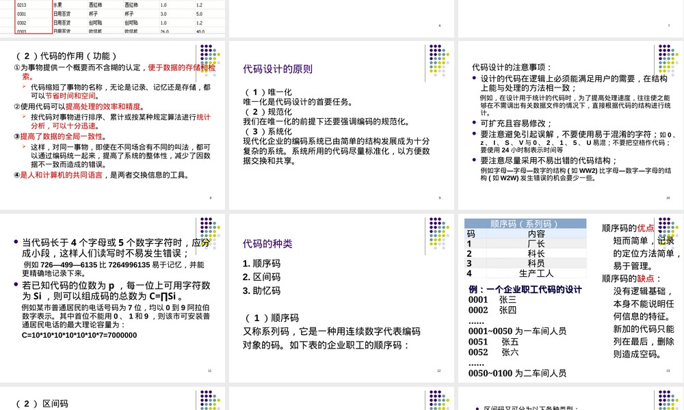684x410 pixels.
Task: Click the 生产工人 cell in the table
Action: [x=536, y=273]
